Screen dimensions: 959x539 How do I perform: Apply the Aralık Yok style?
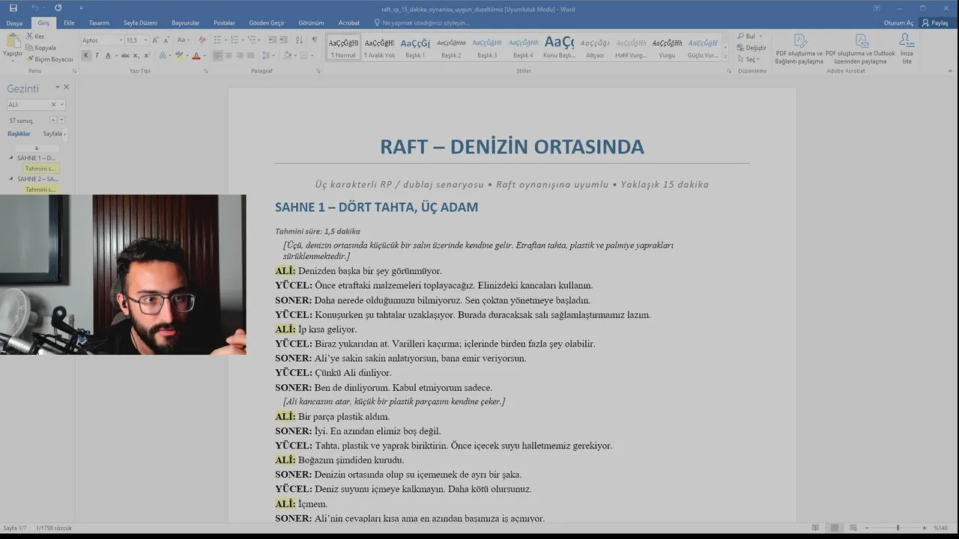click(x=379, y=48)
